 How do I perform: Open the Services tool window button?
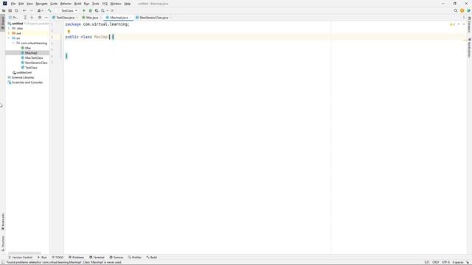click(117, 257)
